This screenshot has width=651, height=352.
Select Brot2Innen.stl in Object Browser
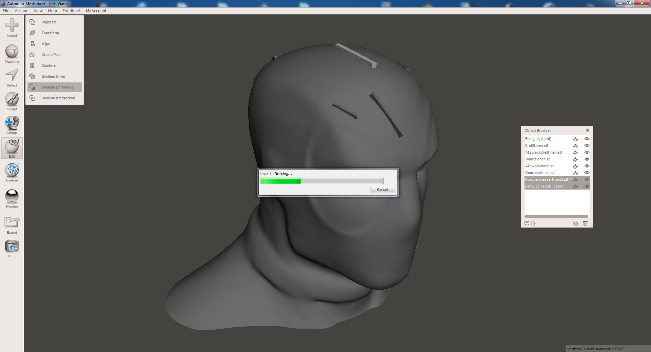tap(536, 145)
